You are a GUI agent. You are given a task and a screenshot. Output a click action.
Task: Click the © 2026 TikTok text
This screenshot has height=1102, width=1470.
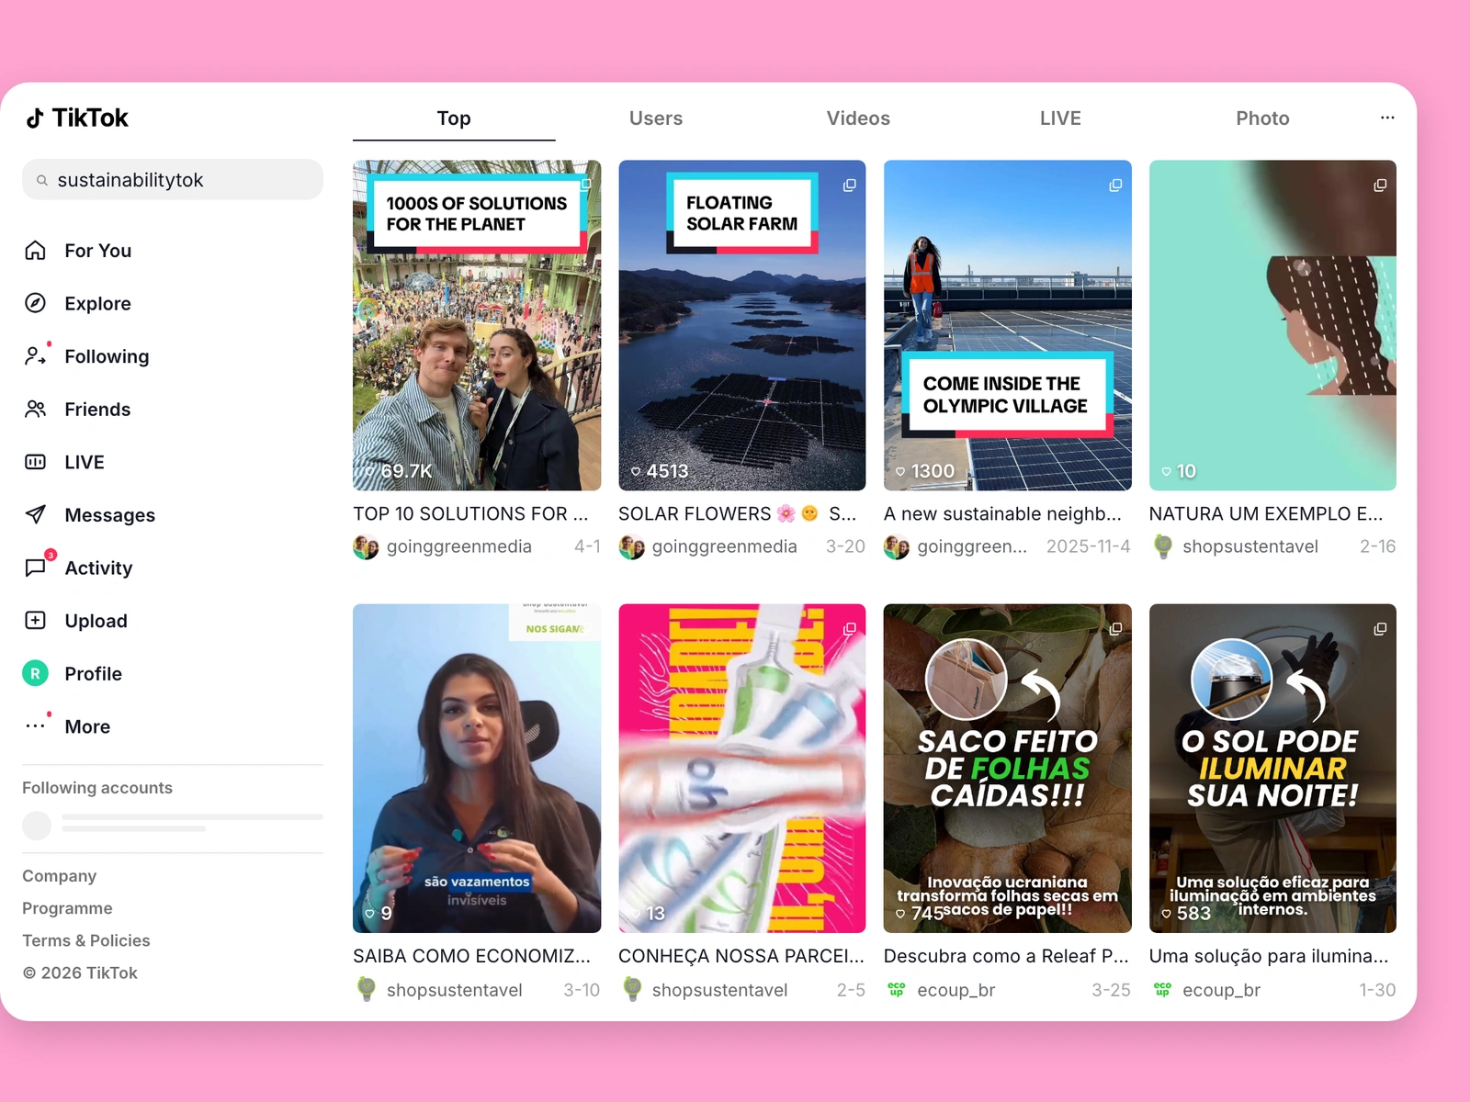[80, 973]
